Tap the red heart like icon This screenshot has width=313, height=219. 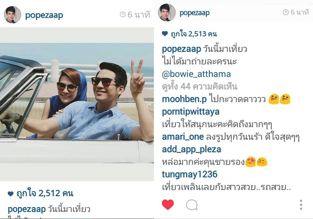[x=168, y=205]
